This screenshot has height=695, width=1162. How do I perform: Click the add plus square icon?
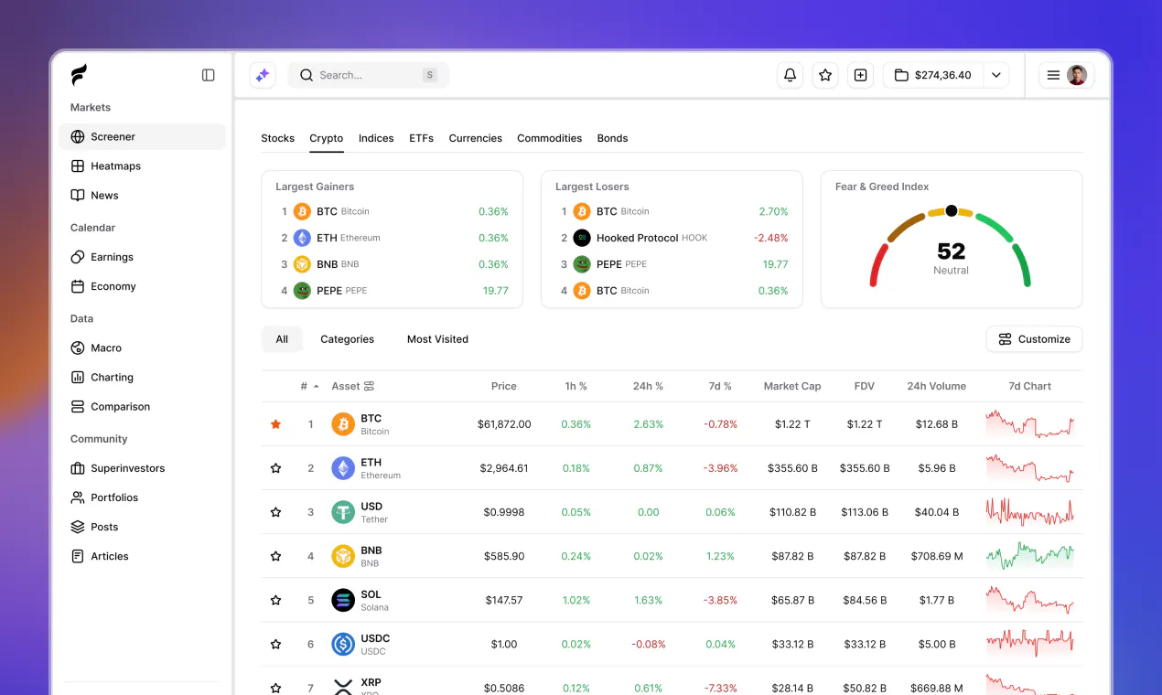click(x=860, y=75)
